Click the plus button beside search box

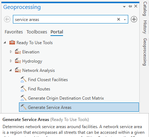coord(134,19)
